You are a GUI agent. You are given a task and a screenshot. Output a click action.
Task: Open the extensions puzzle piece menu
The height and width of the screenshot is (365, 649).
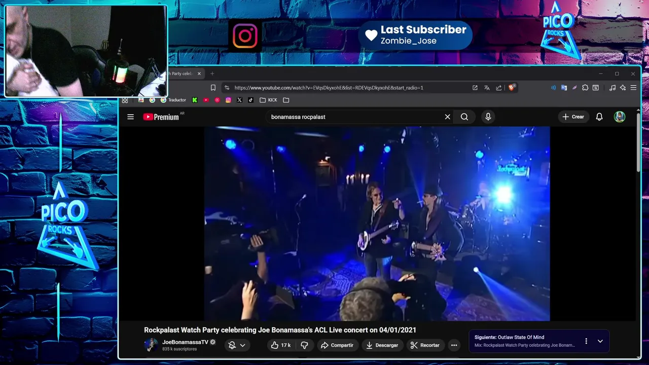(x=585, y=88)
